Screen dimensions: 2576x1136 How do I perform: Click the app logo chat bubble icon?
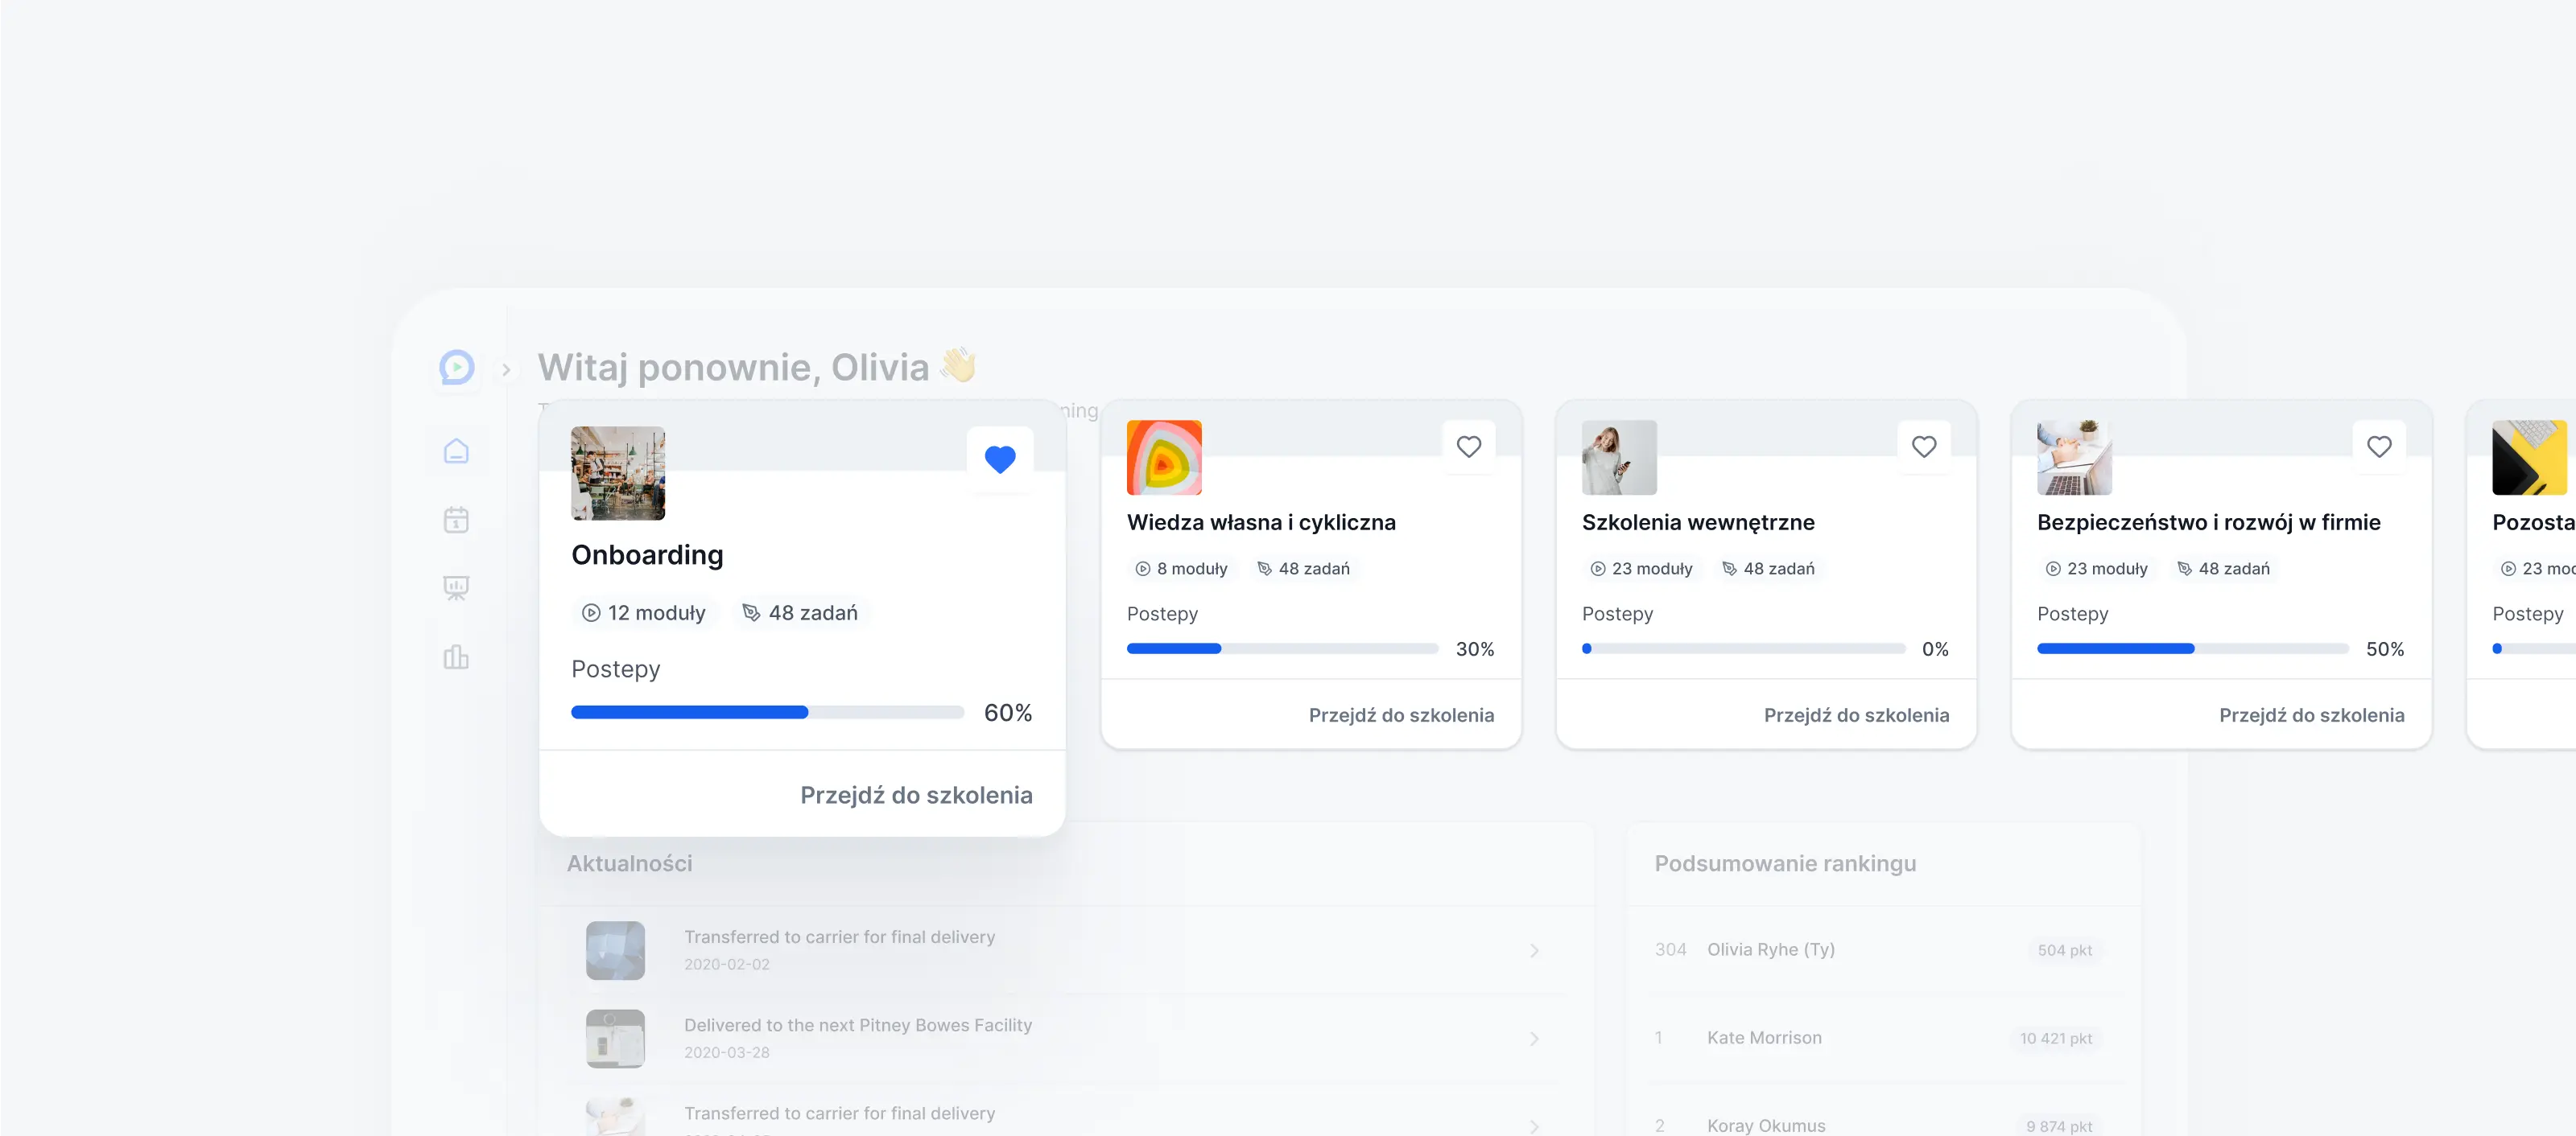click(x=457, y=368)
